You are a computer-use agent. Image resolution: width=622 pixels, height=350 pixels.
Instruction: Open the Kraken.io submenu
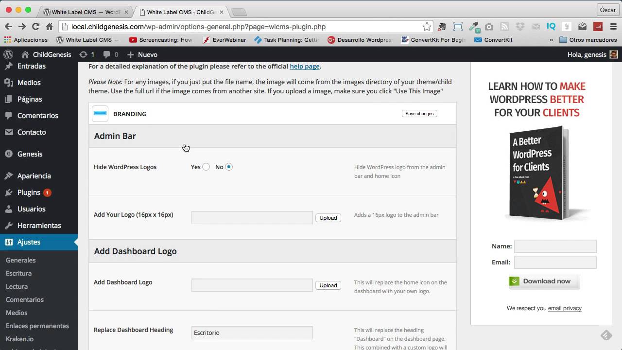19,339
